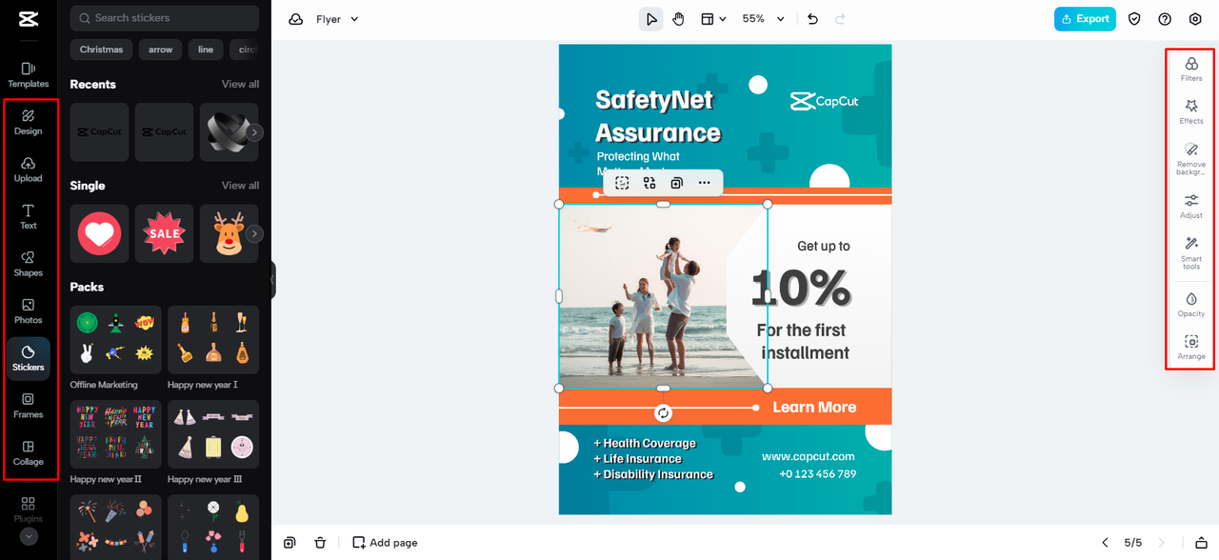Image resolution: width=1219 pixels, height=560 pixels.
Task: Click View all next to Recents
Action: (x=240, y=84)
